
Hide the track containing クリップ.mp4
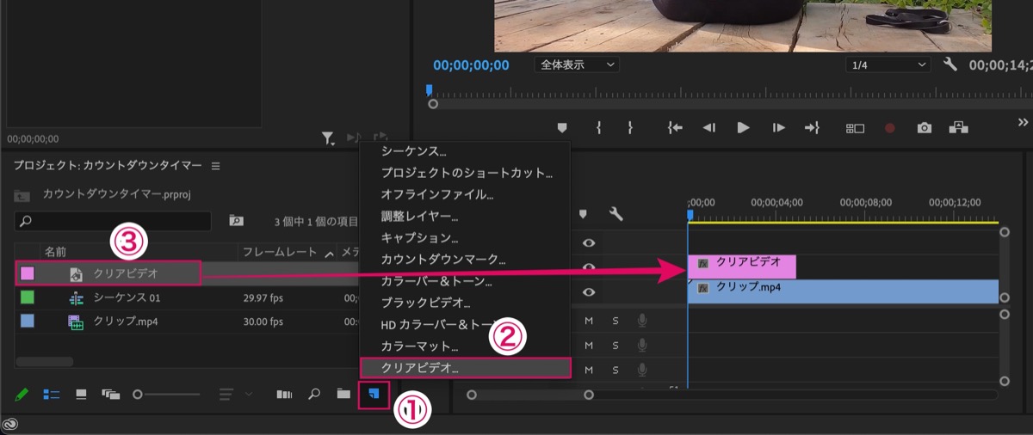point(590,292)
